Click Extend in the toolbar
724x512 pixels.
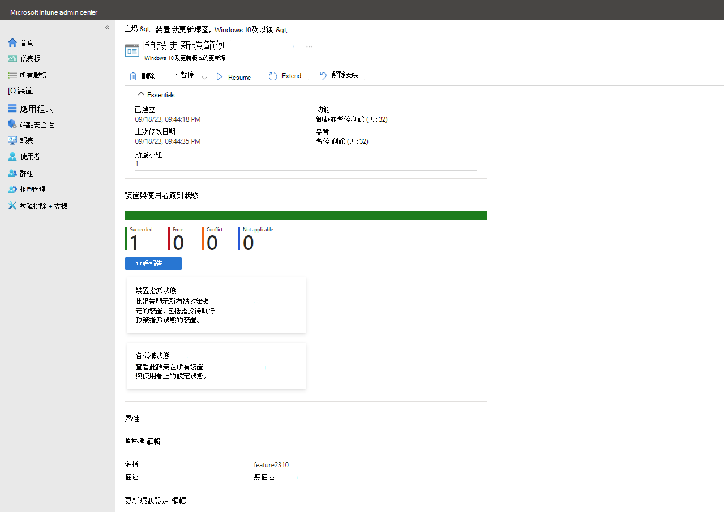click(285, 76)
